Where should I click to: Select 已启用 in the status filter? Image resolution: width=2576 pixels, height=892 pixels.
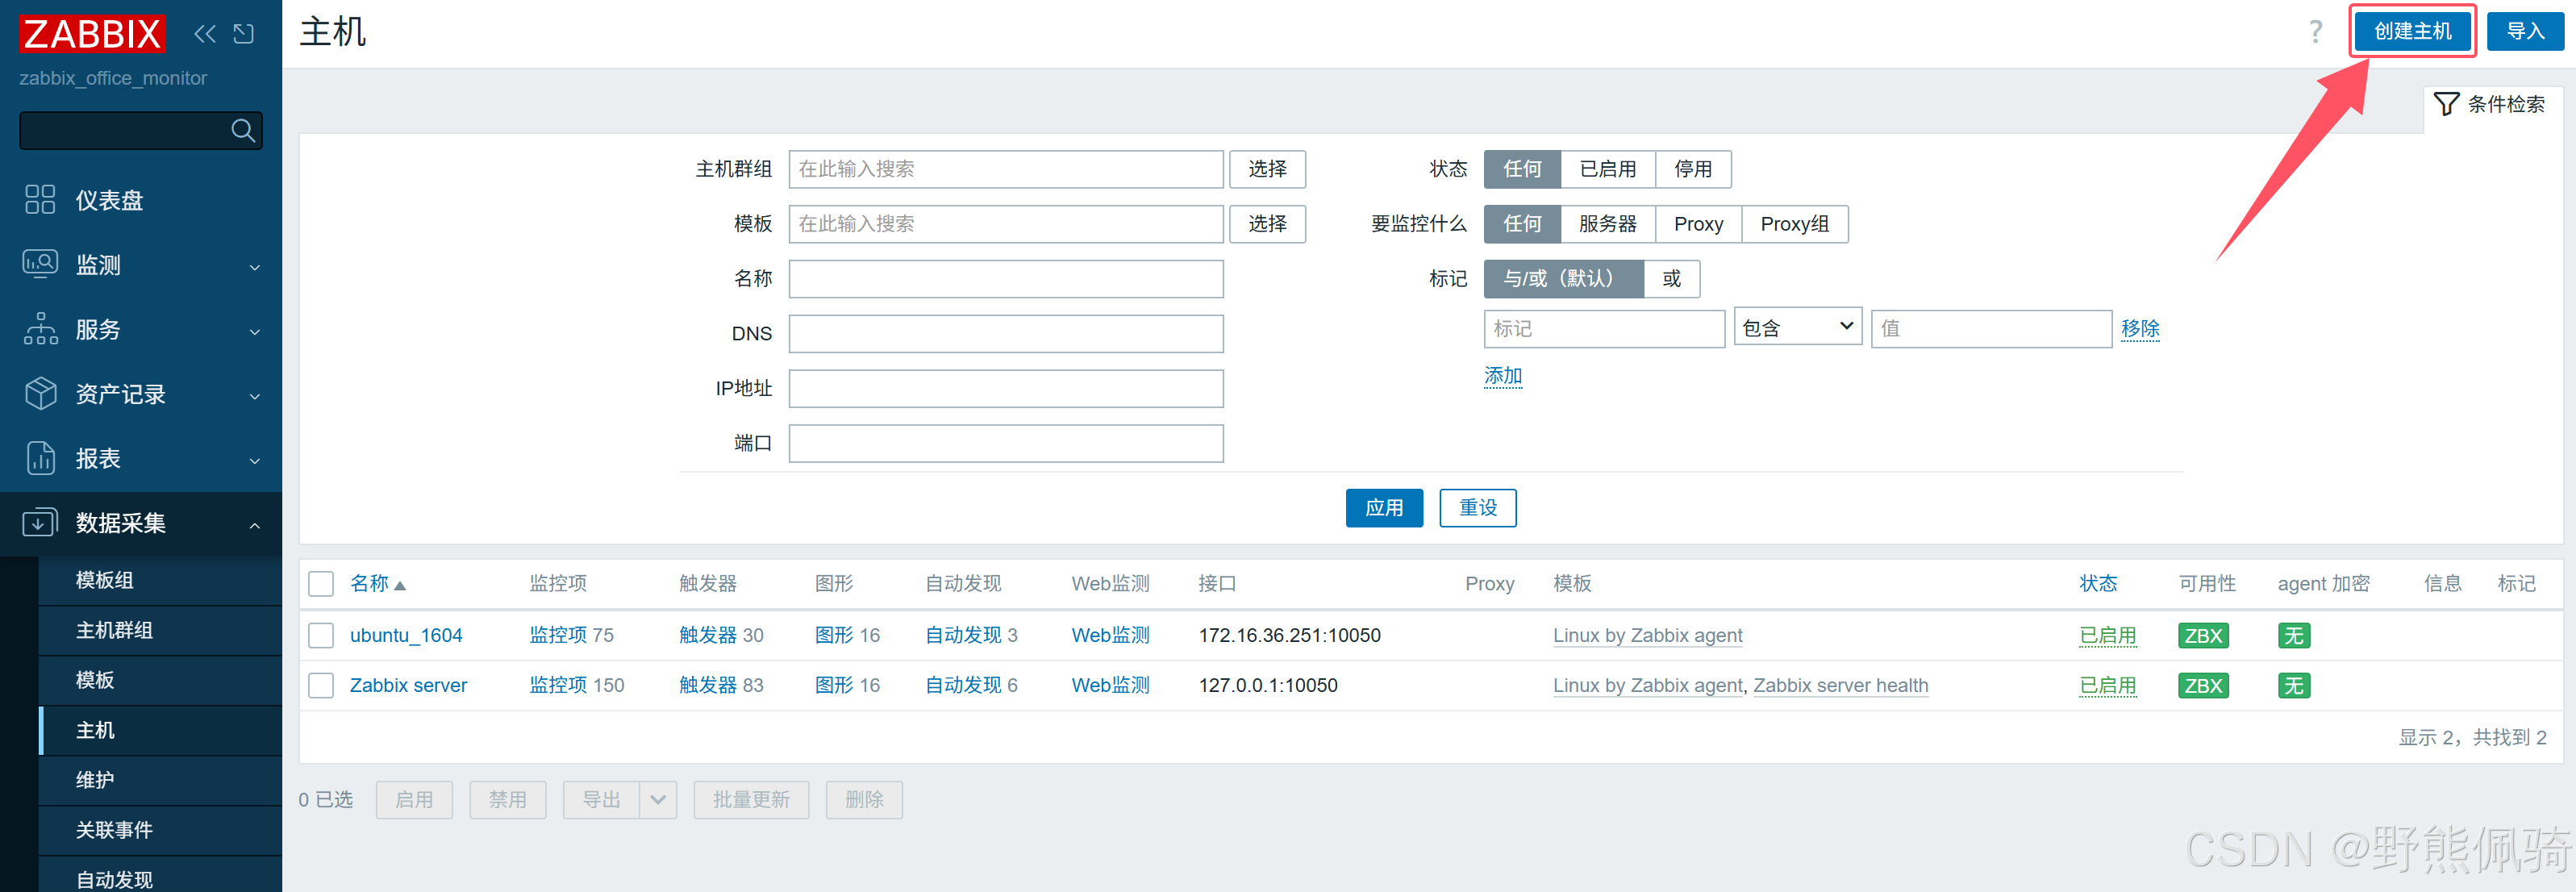[x=1607, y=169]
